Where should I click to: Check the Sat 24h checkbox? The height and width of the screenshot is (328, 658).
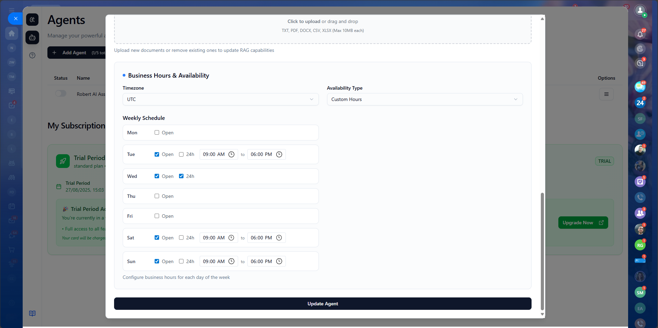(x=181, y=238)
